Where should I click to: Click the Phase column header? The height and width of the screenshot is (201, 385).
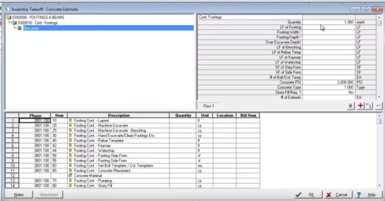[x=35, y=116]
